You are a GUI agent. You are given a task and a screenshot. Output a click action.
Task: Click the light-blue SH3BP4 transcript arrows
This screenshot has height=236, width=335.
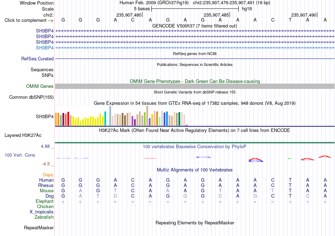pyautogui.click(x=195, y=48)
